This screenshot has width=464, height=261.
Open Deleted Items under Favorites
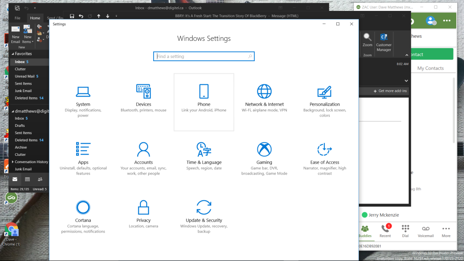29,98
